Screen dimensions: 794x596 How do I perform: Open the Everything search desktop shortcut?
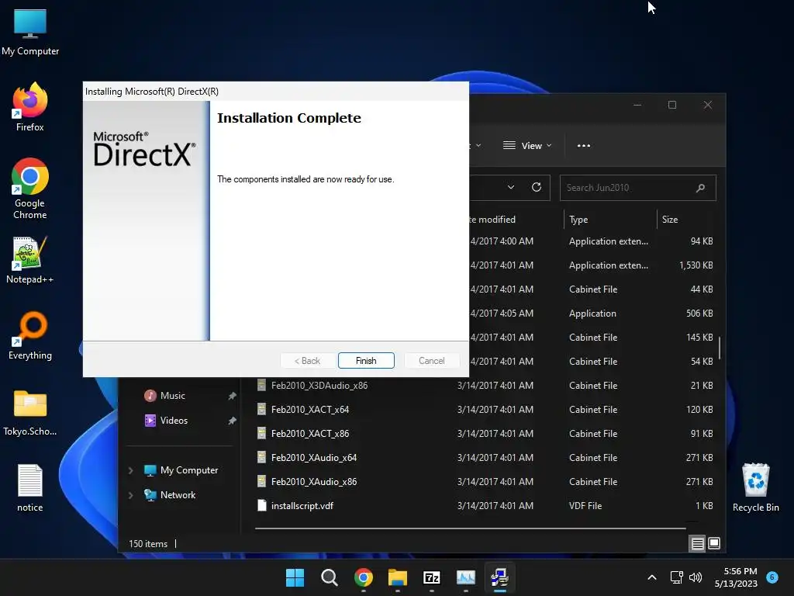click(30, 335)
